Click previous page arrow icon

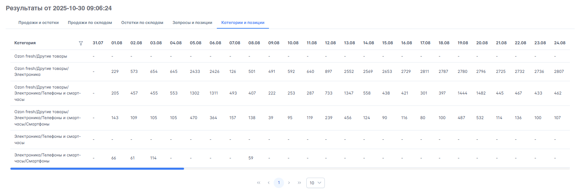[269, 183]
